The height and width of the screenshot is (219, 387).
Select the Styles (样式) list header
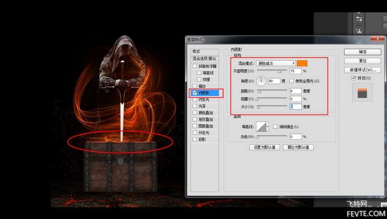coord(205,51)
